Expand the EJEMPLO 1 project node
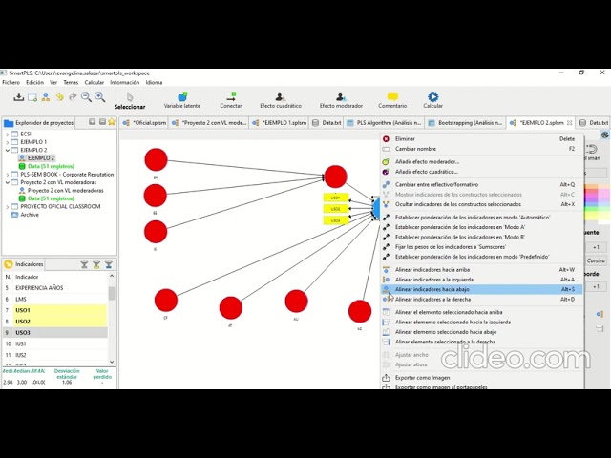The width and height of the screenshot is (611, 458). point(7,142)
